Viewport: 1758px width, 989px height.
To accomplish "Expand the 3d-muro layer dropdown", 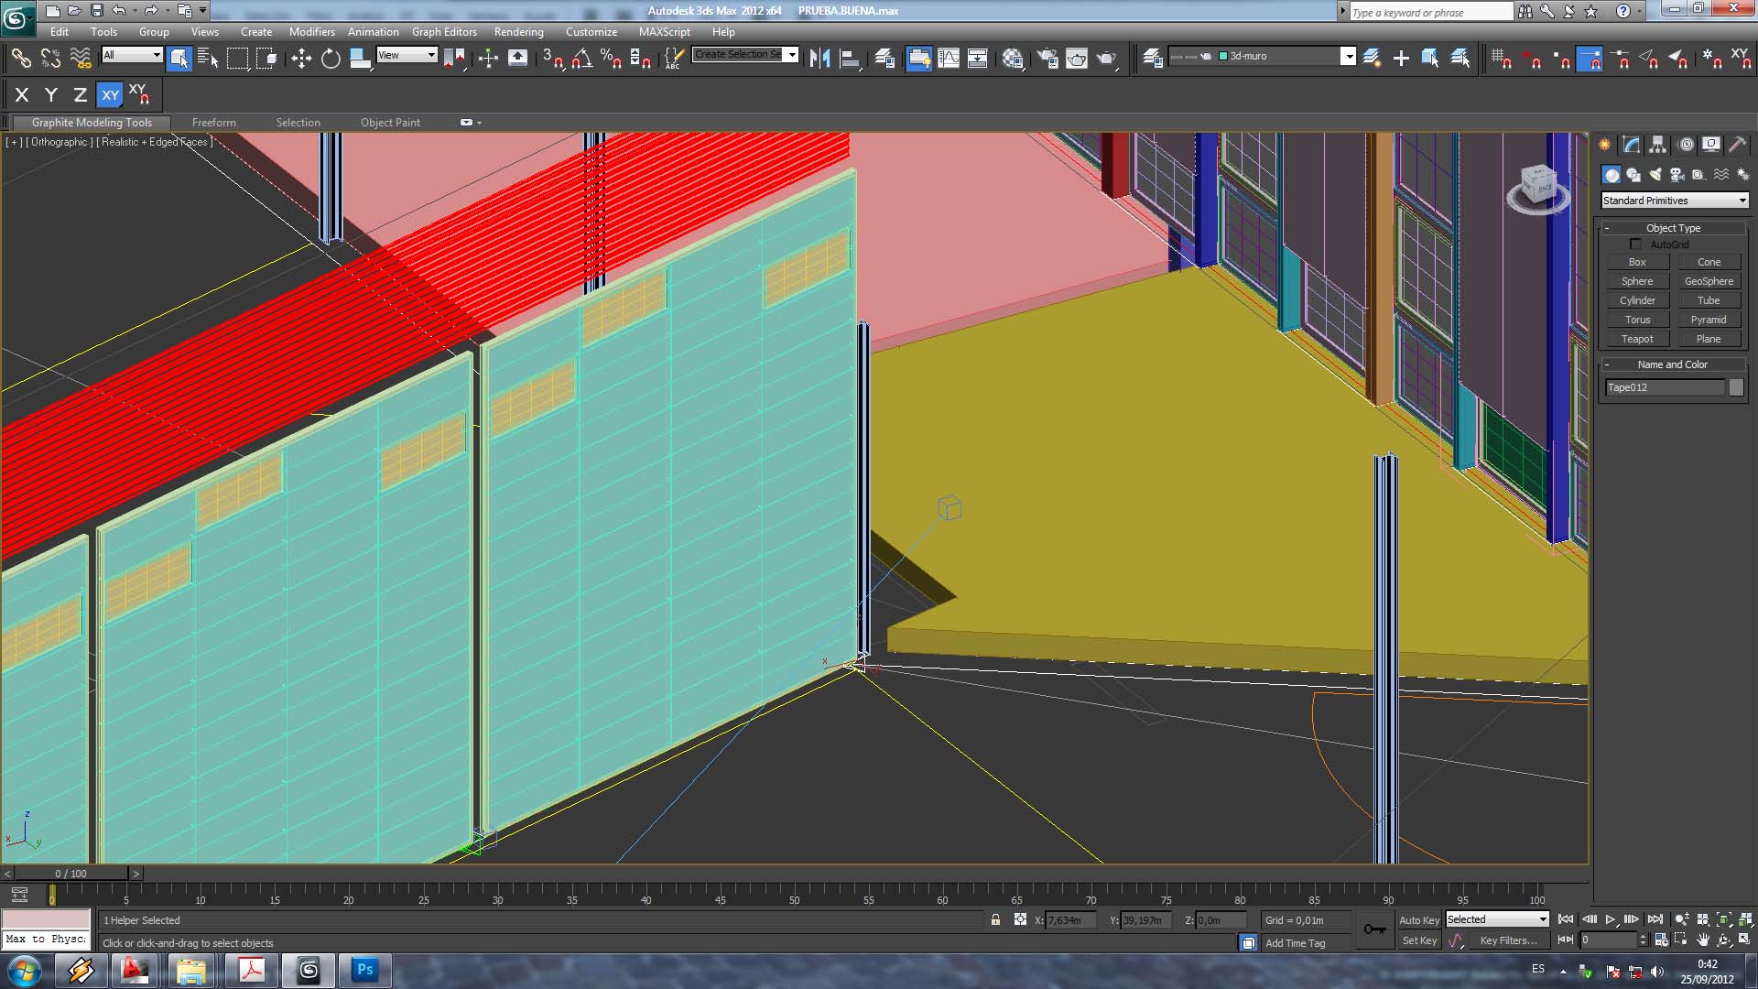I will click(1348, 57).
